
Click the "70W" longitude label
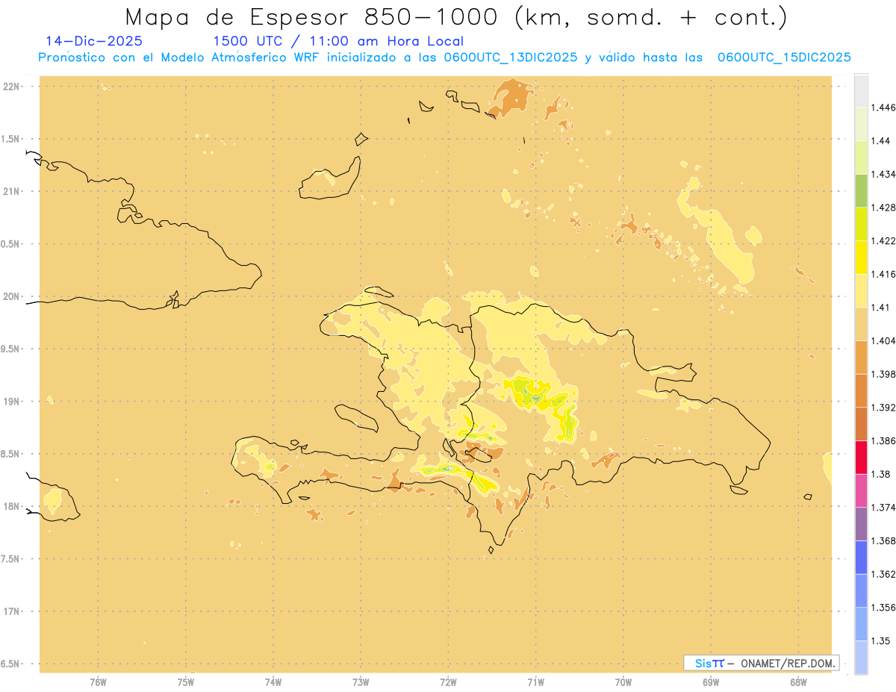click(x=623, y=682)
